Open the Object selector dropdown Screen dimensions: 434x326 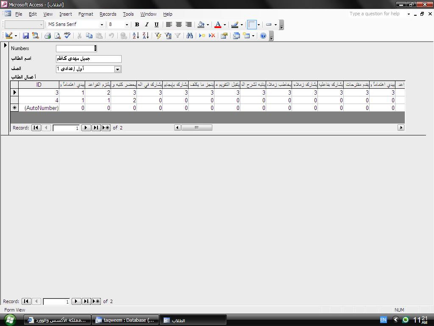point(41,25)
